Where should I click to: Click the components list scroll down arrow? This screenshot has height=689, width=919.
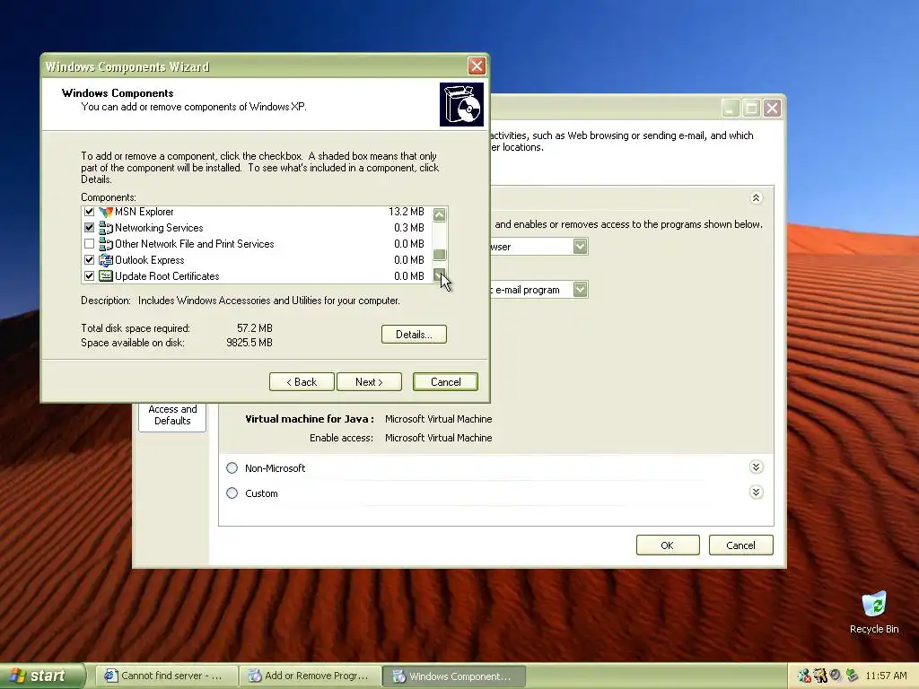(440, 275)
